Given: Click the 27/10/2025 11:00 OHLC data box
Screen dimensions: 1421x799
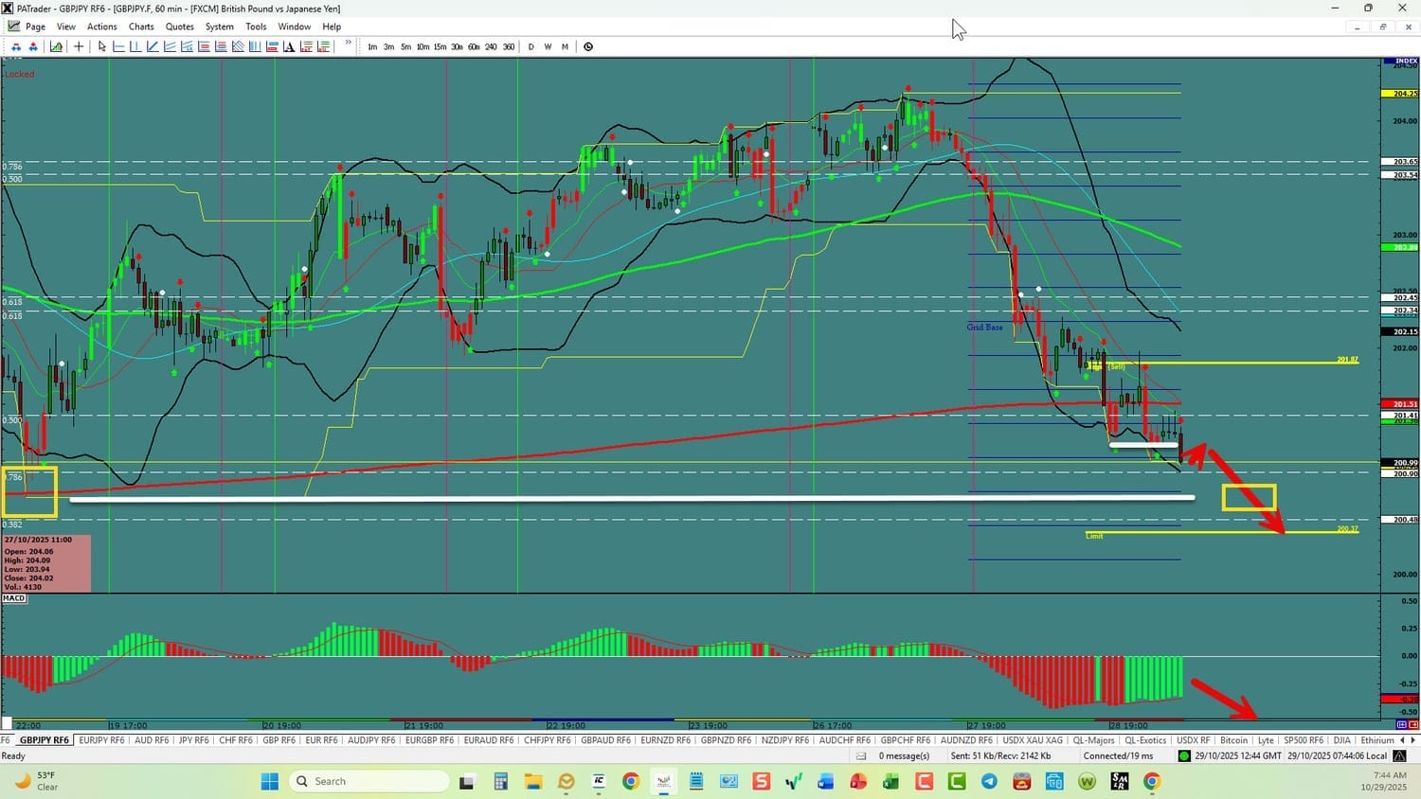Looking at the screenshot, I should pos(46,564).
